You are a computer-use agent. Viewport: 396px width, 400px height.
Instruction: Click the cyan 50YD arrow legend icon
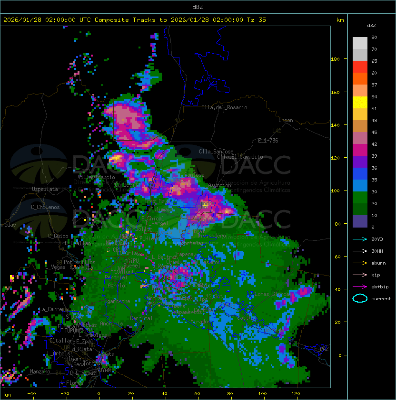click(360, 239)
